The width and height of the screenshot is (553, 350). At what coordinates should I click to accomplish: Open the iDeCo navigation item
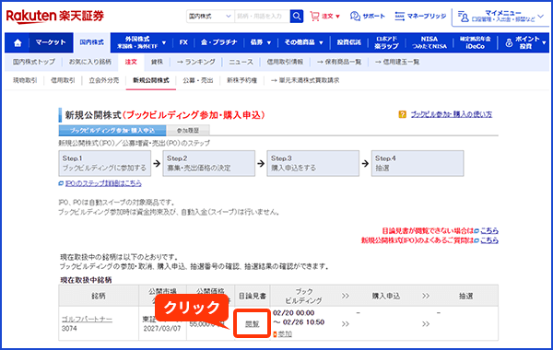click(x=475, y=42)
